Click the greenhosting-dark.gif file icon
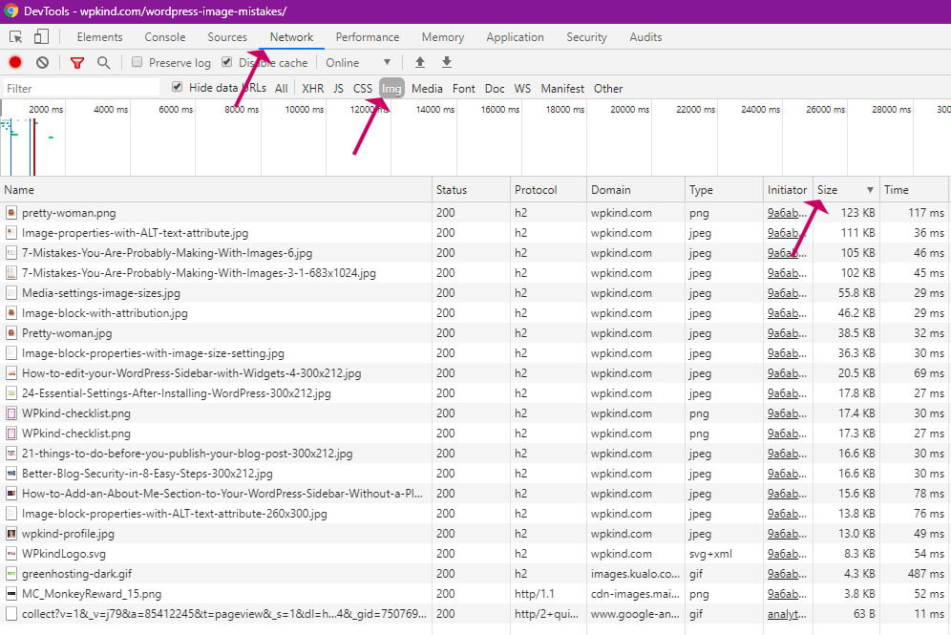This screenshot has width=951, height=635. (x=11, y=574)
